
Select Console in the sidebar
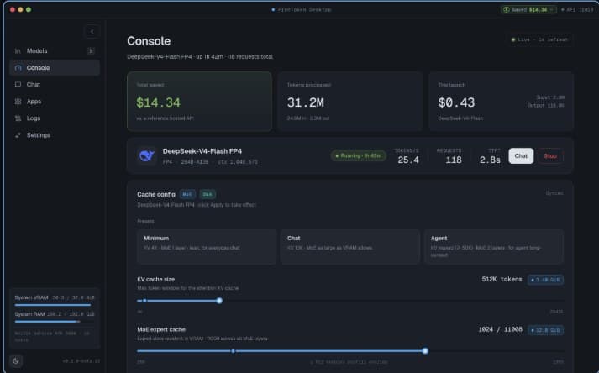[x=55, y=68]
